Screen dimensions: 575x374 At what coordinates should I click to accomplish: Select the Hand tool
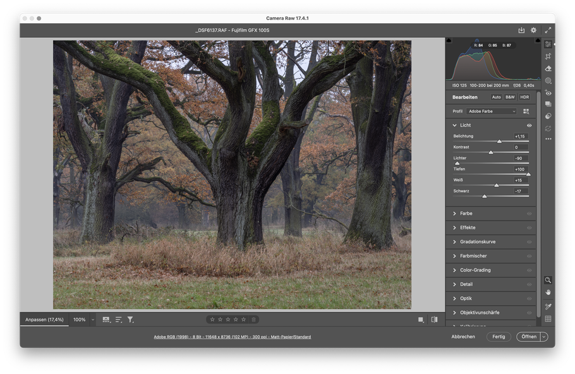tap(548, 293)
